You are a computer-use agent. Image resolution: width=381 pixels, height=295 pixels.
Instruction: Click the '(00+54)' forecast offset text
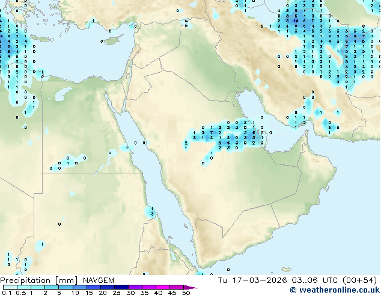point(359,281)
